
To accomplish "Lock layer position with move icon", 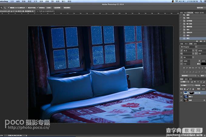I will tap(190, 89).
